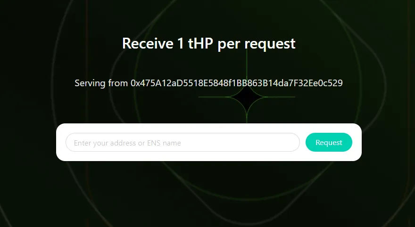Click the word 'Receive' in the title

pyautogui.click(x=146, y=43)
